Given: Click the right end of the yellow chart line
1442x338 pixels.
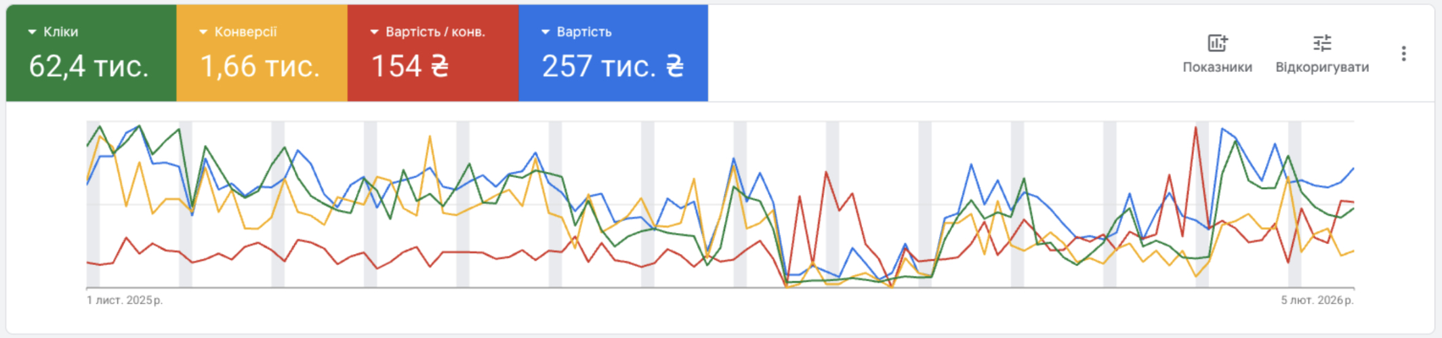Looking at the screenshot, I should pyautogui.click(x=1353, y=251).
